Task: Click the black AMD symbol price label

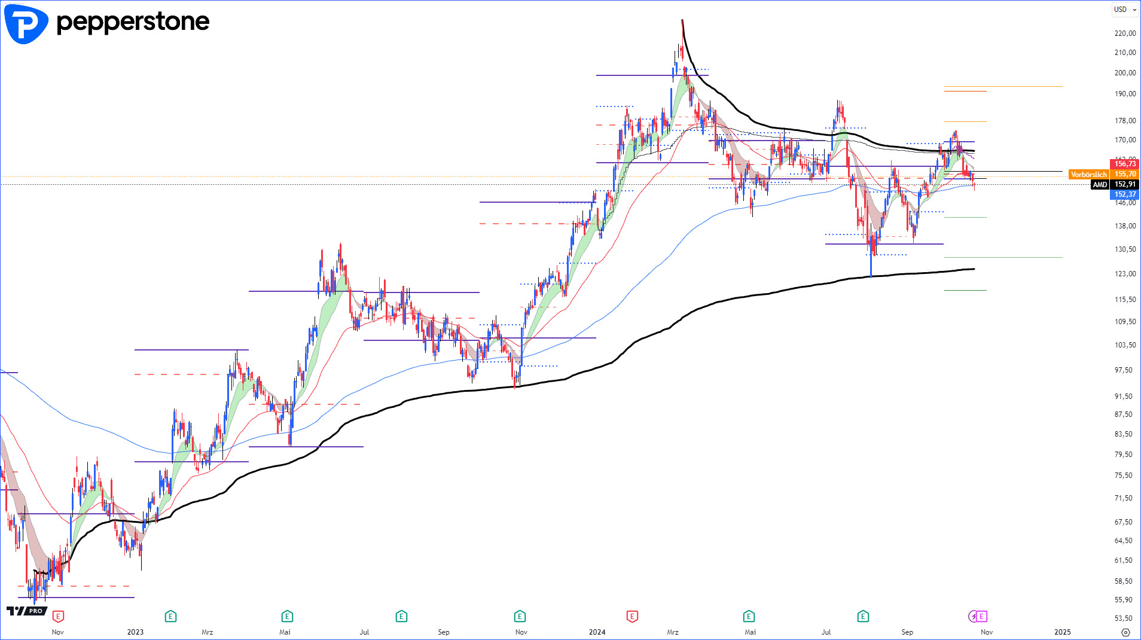Action: [x=1100, y=185]
